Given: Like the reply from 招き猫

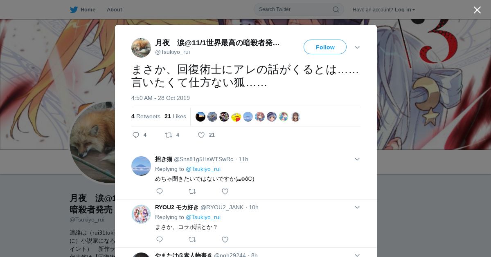Looking at the screenshot, I should 225,191.
